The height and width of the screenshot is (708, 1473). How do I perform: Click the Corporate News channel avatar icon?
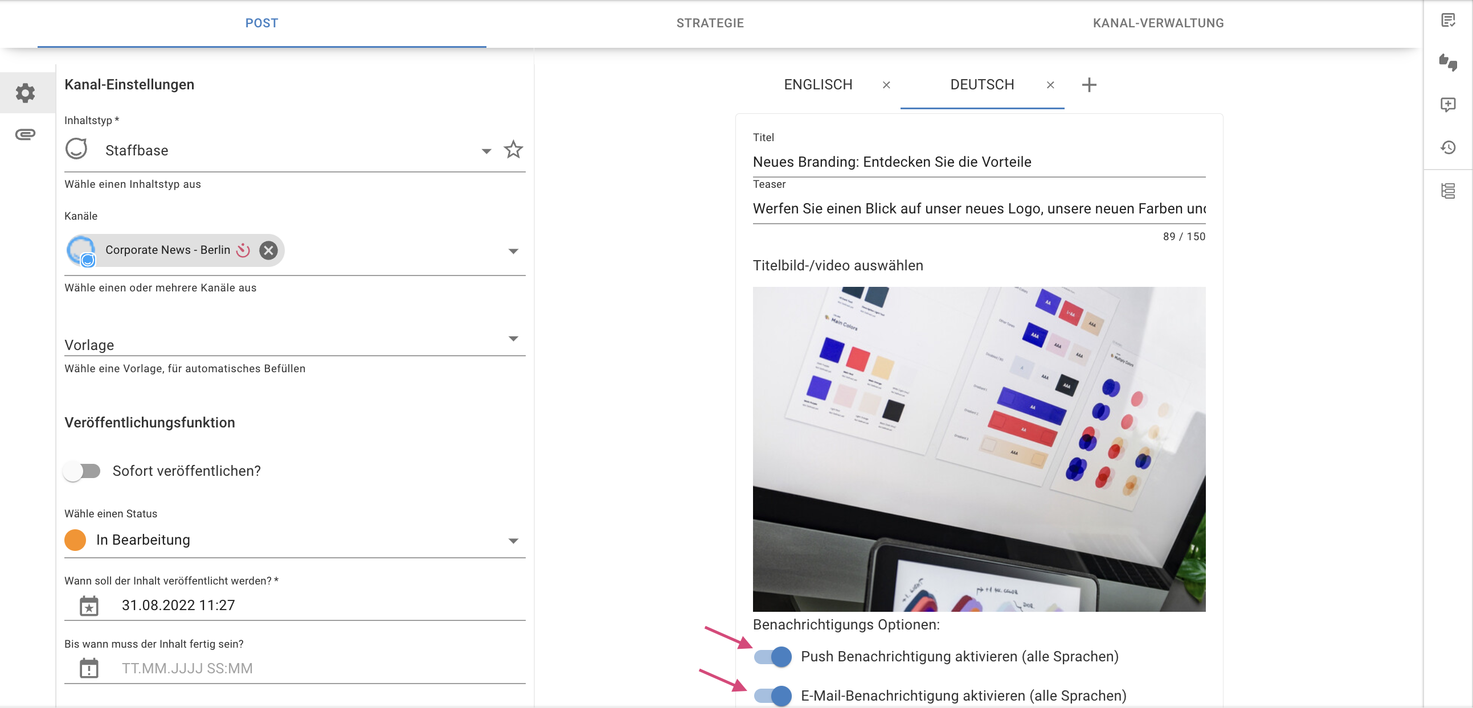point(81,250)
